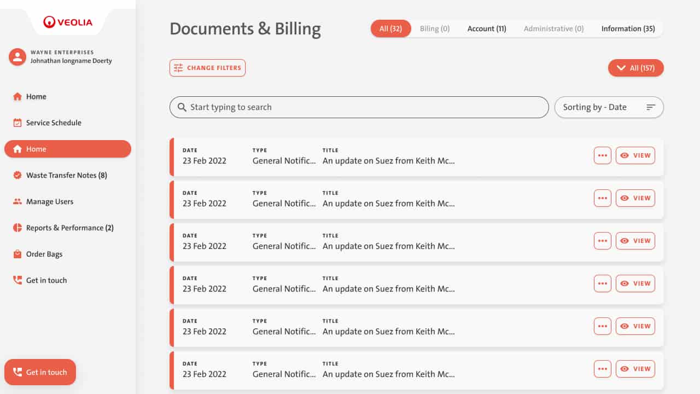Click the magnifier icon in search bar
The height and width of the screenshot is (394, 700).
pyautogui.click(x=182, y=107)
